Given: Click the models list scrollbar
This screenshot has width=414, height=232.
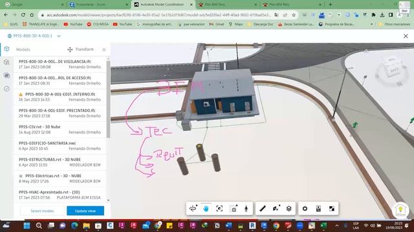Looking at the screenshot, I should [x=108, y=99].
